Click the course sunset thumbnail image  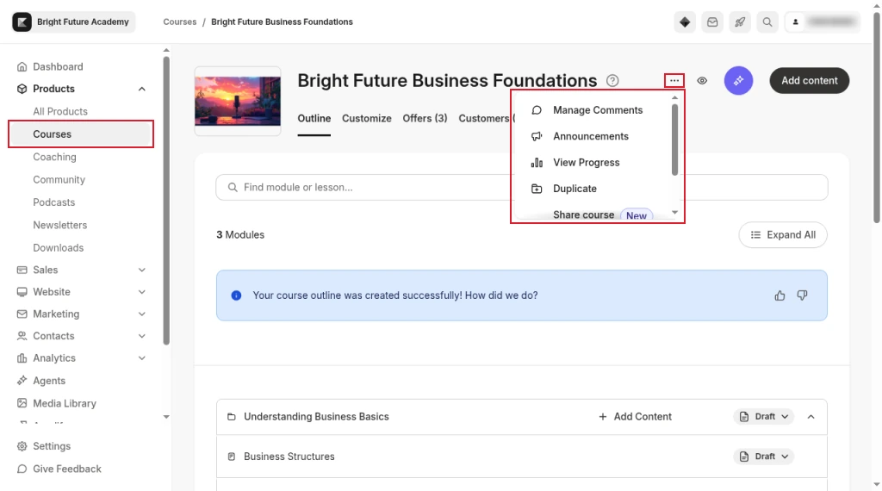pyautogui.click(x=238, y=102)
